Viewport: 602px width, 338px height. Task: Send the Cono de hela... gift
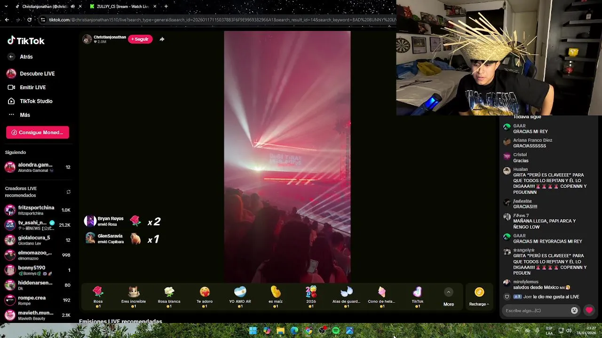[x=382, y=297]
